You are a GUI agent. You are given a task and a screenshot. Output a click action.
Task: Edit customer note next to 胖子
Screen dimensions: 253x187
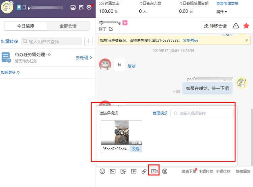pyautogui.click(x=111, y=29)
